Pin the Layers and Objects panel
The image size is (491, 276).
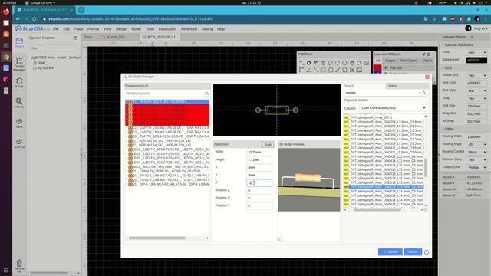click(x=424, y=54)
